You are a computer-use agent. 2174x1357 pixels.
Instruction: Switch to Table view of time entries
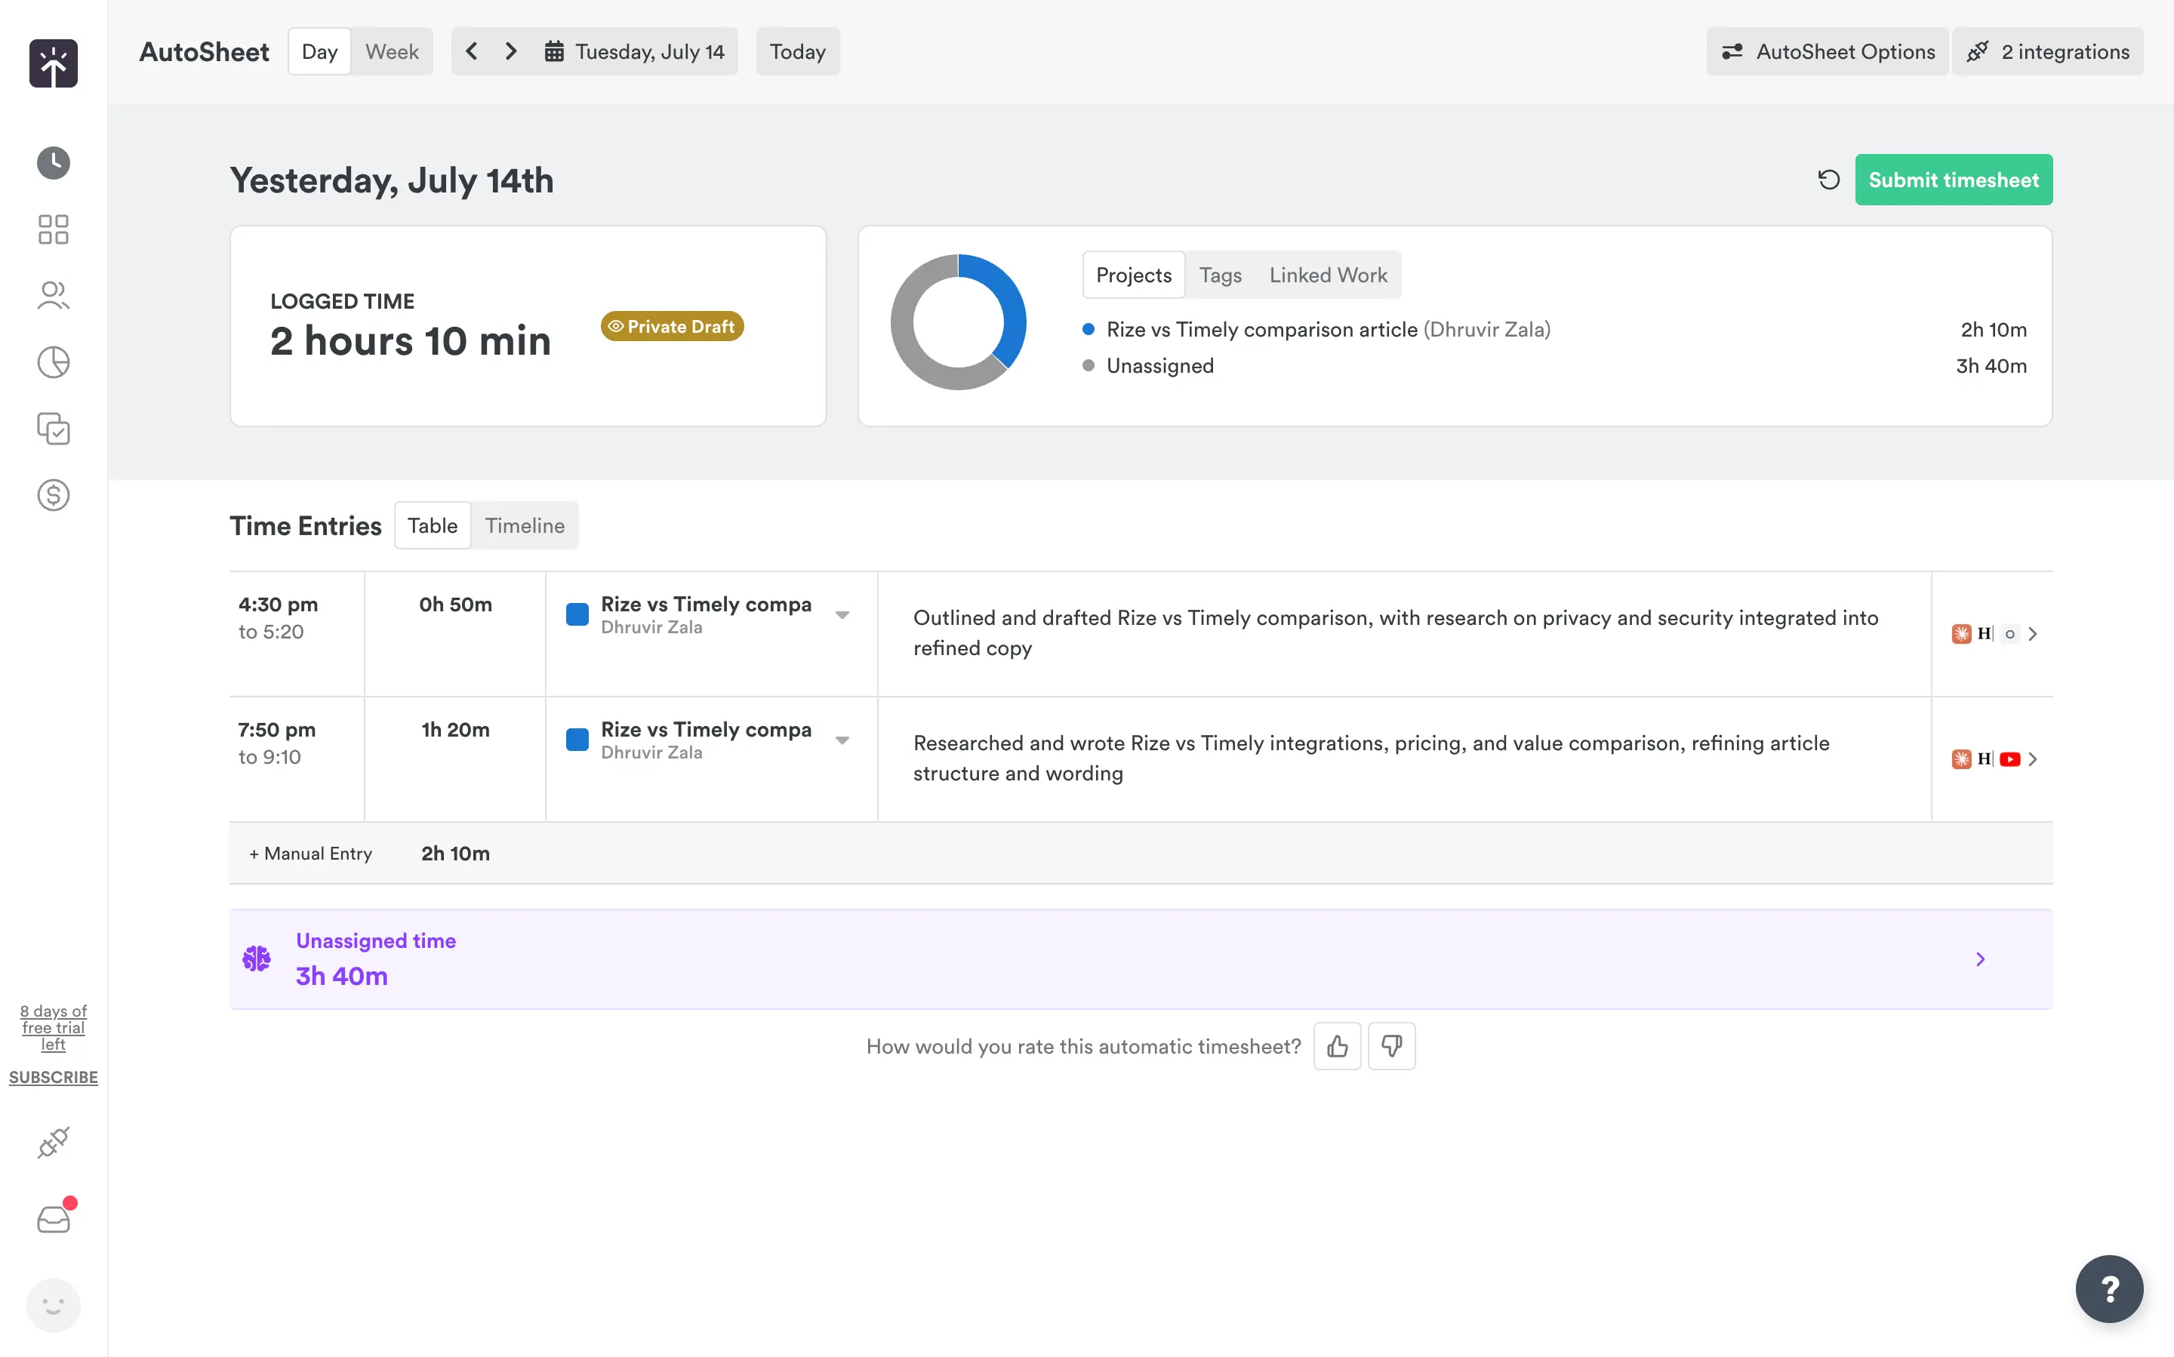click(433, 525)
